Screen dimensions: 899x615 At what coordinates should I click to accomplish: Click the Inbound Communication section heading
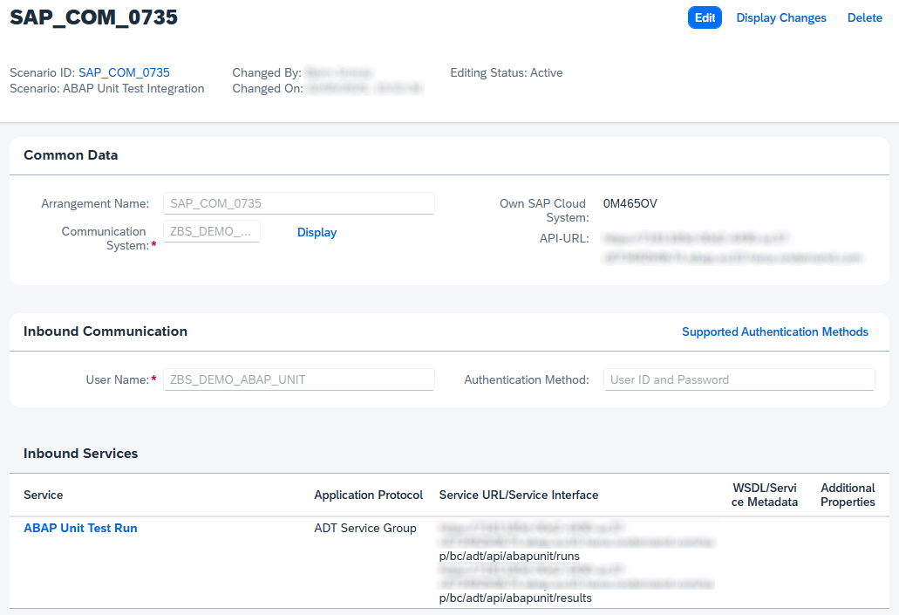pos(106,331)
